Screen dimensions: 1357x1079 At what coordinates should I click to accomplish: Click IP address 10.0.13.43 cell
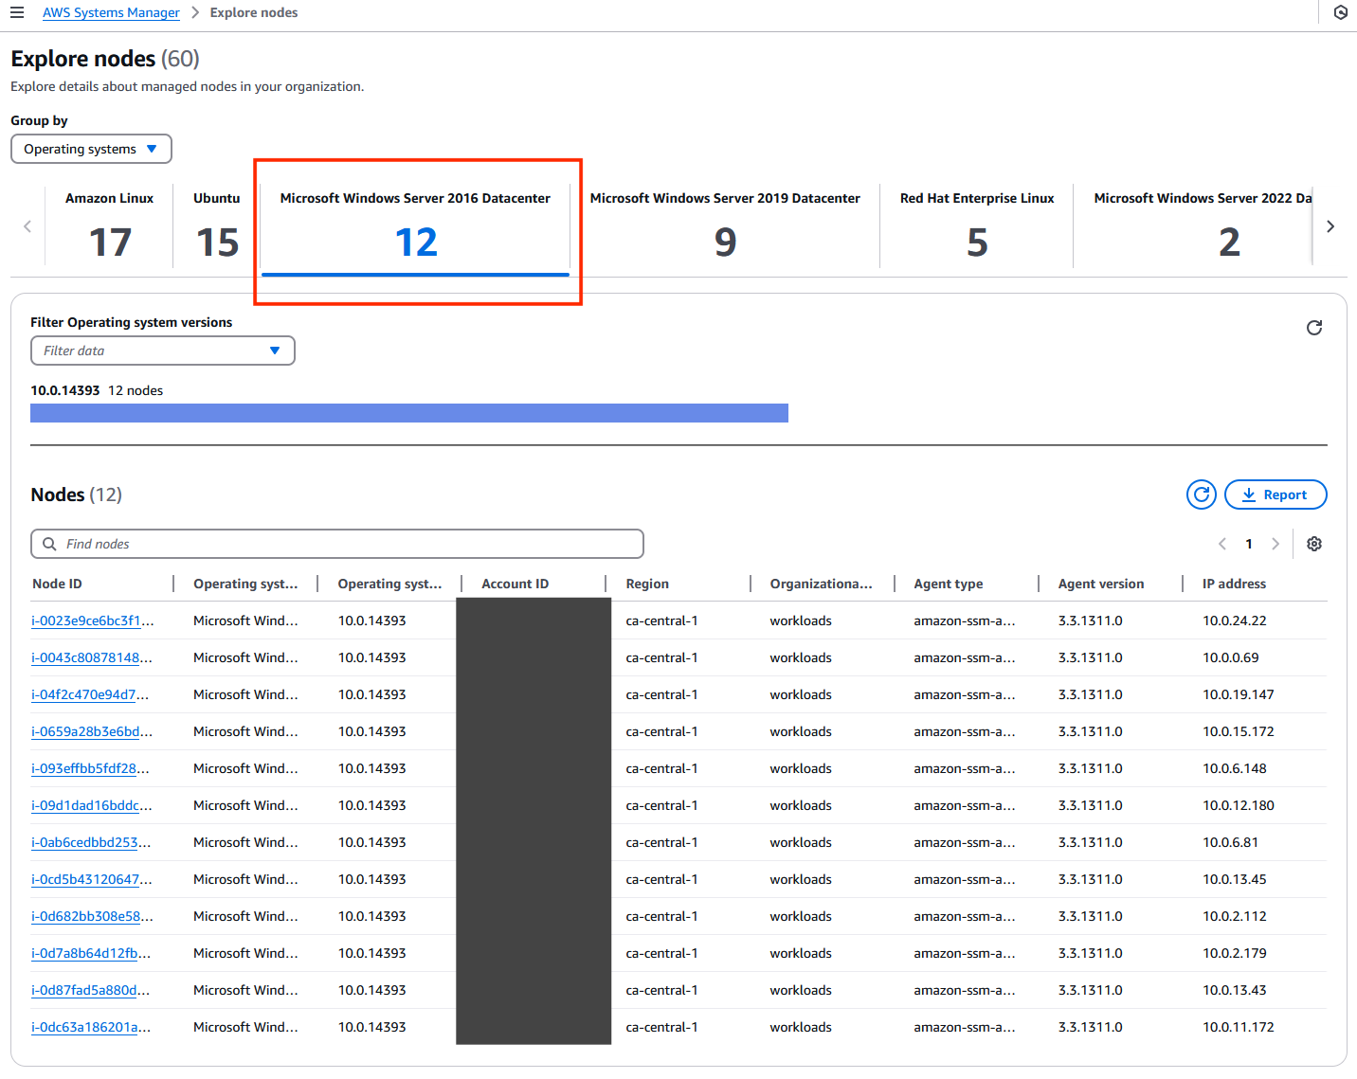pos(1235,990)
